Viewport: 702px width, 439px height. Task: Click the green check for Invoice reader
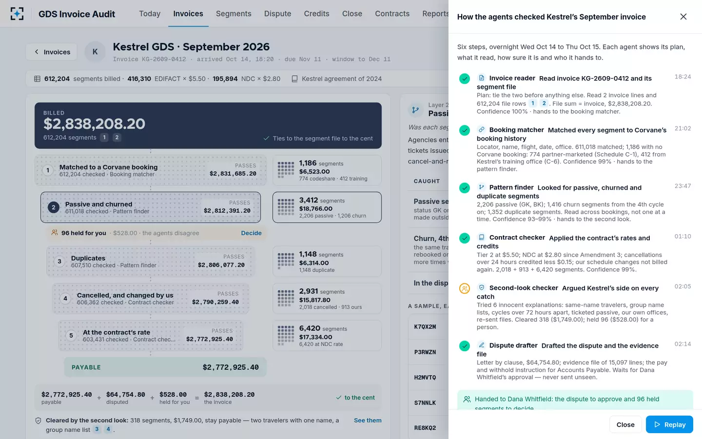tap(465, 79)
